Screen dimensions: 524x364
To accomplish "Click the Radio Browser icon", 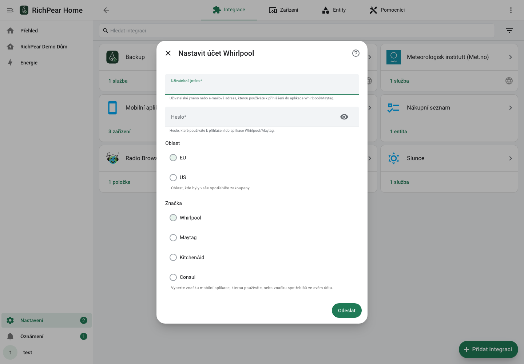I will pyautogui.click(x=112, y=158).
